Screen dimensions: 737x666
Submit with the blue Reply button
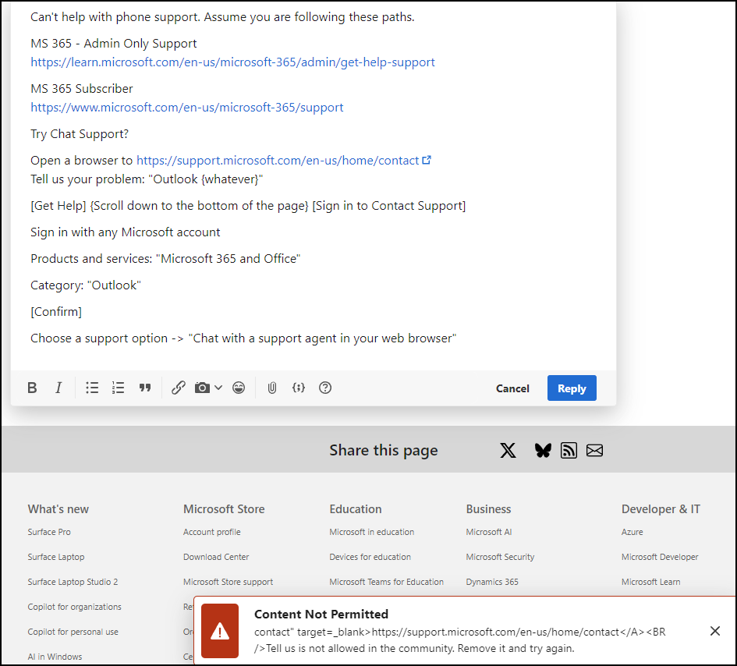(x=572, y=388)
